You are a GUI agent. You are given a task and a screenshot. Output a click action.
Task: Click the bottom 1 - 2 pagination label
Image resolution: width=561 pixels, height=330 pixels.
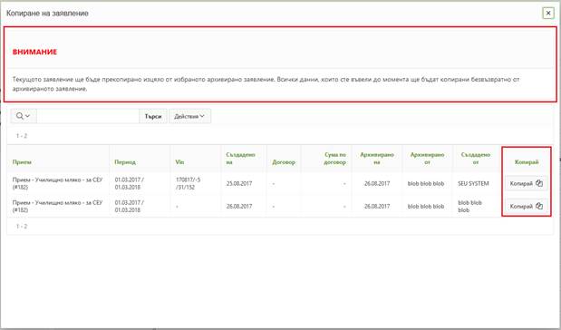[22, 227]
